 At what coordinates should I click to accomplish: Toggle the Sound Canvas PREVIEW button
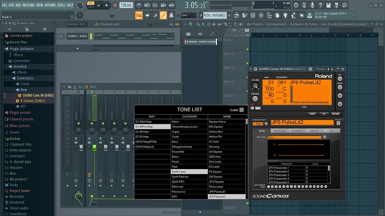click(255, 99)
